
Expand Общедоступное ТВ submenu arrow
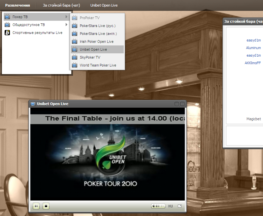[66, 25]
